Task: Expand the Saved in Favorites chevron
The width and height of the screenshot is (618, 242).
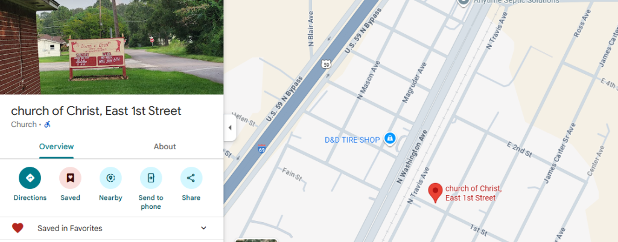Action: [x=203, y=228]
